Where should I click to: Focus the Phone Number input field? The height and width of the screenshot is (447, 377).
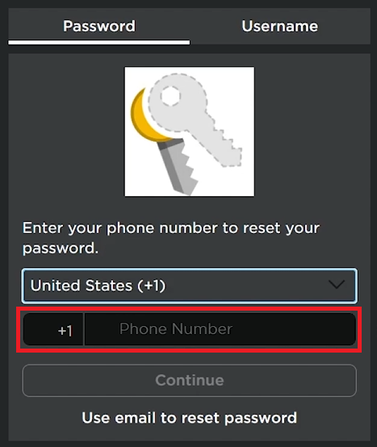(220, 329)
